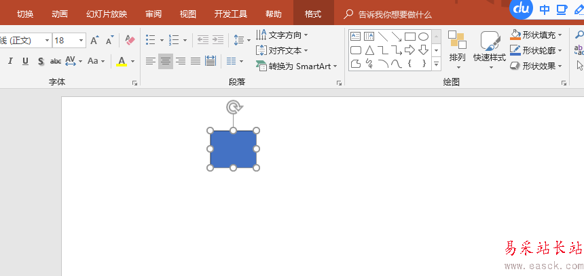Open the 审阅 review tab
Screen dimensions: 584x276
[x=153, y=14]
